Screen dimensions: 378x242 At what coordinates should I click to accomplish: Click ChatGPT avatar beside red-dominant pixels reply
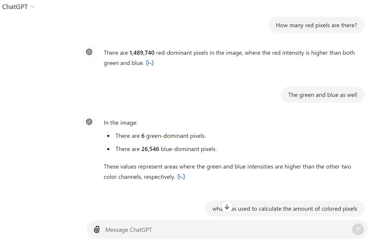(x=89, y=52)
